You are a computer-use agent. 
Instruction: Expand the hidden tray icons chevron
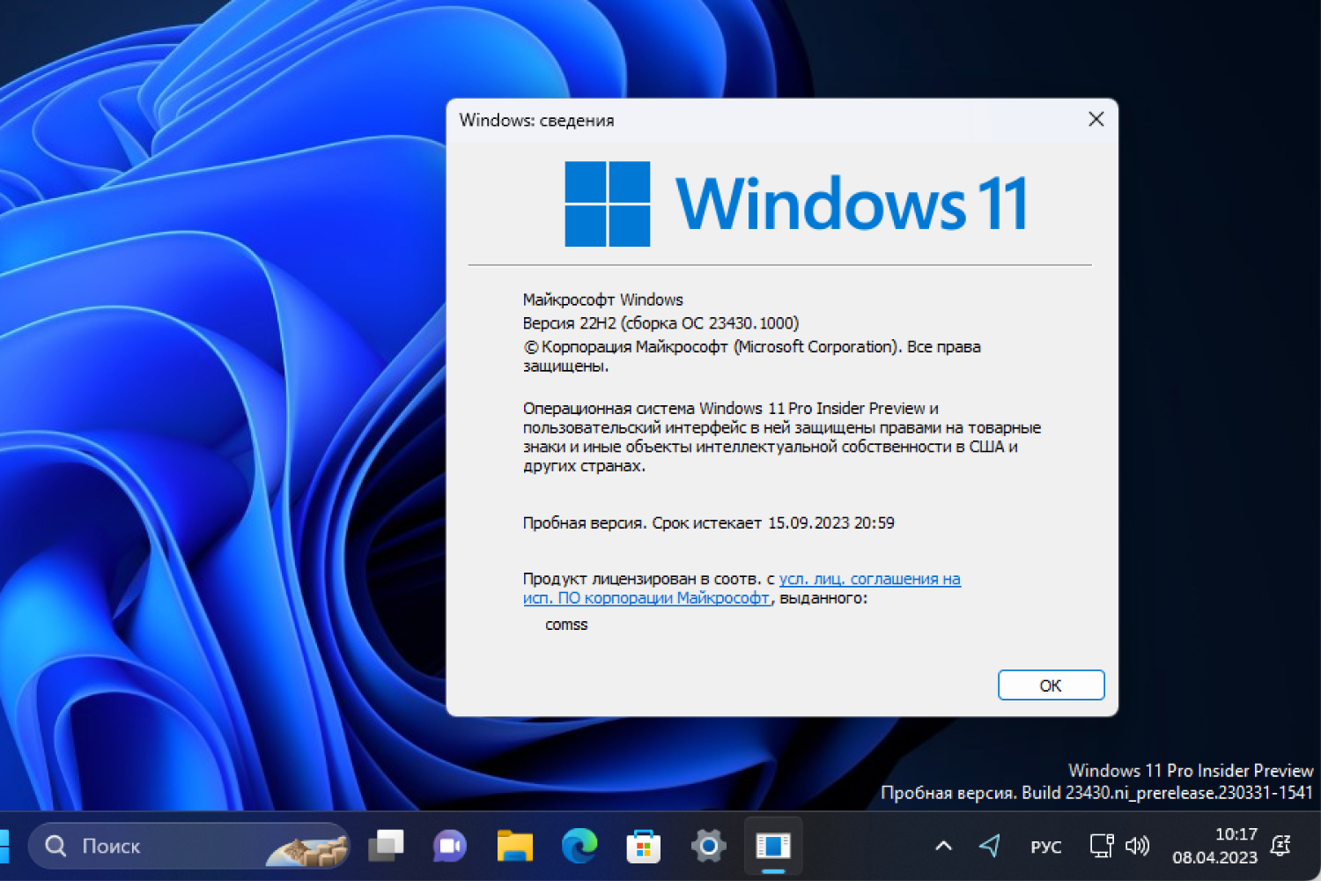[x=944, y=844]
